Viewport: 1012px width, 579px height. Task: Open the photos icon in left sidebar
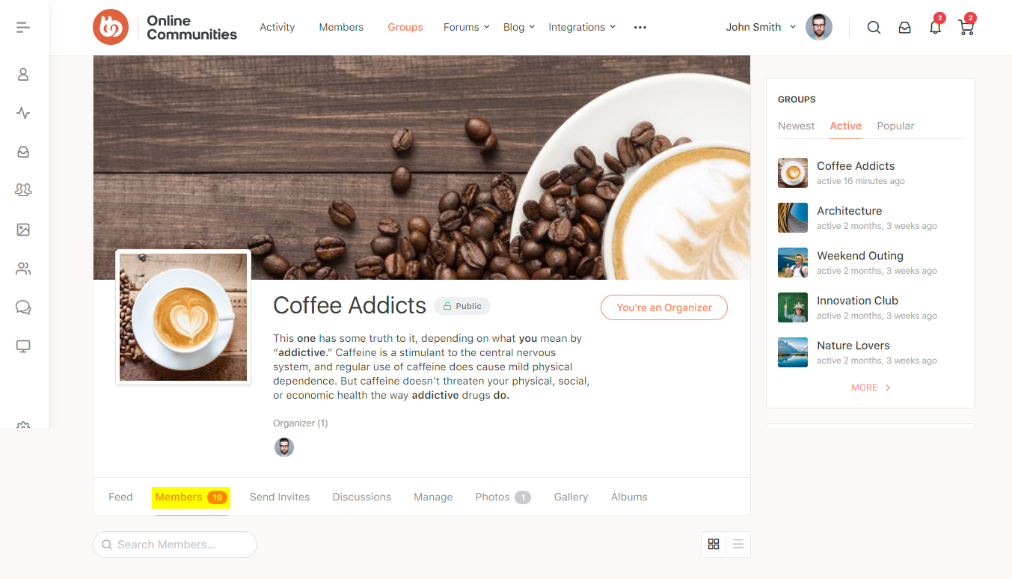[x=23, y=230]
